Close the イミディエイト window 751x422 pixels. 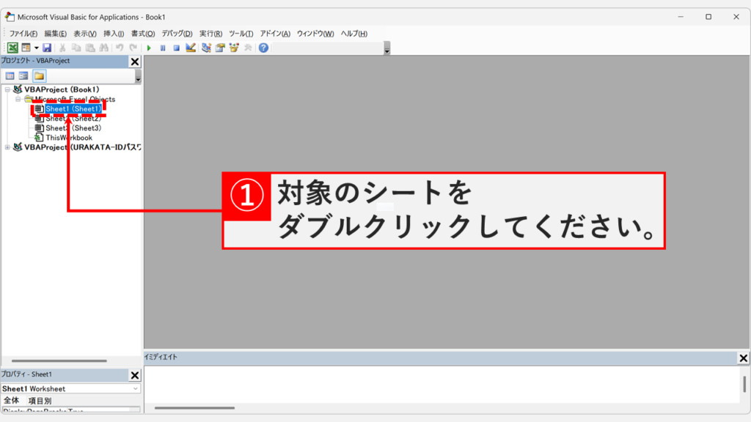pos(744,358)
